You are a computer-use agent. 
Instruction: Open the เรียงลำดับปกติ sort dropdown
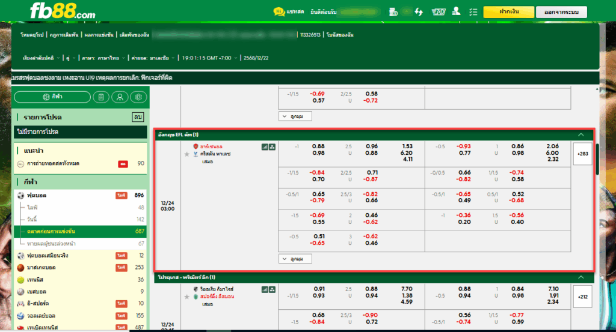pyautogui.click(x=42, y=58)
